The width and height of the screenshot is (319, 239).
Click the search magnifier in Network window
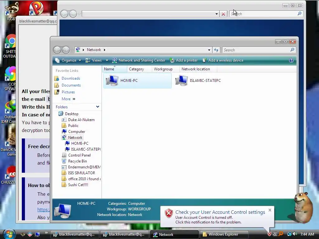[292, 49]
